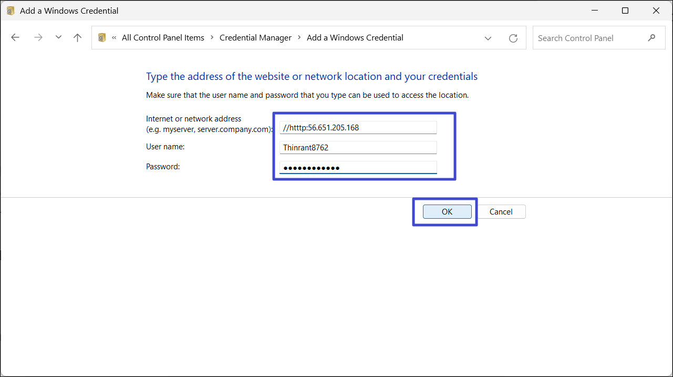
Task: Expand the double-chevron breadcrumb overflow
Action: [114, 38]
